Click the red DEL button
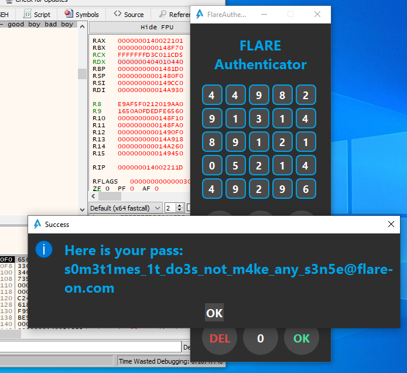This screenshot has height=373, width=407. (220, 338)
